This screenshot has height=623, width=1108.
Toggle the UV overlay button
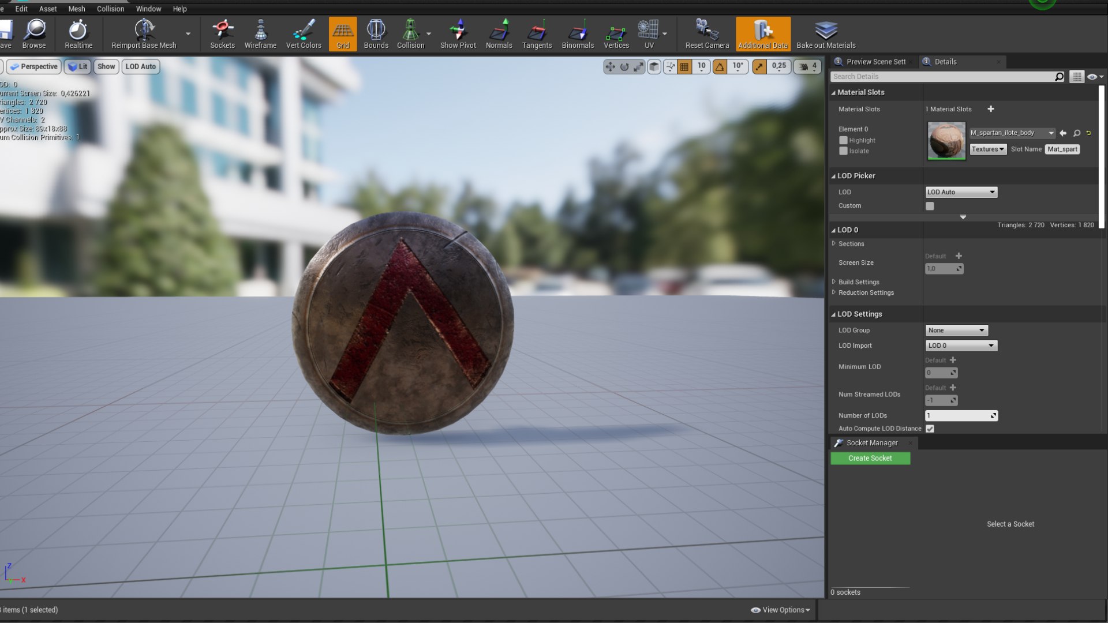(x=649, y=33)
